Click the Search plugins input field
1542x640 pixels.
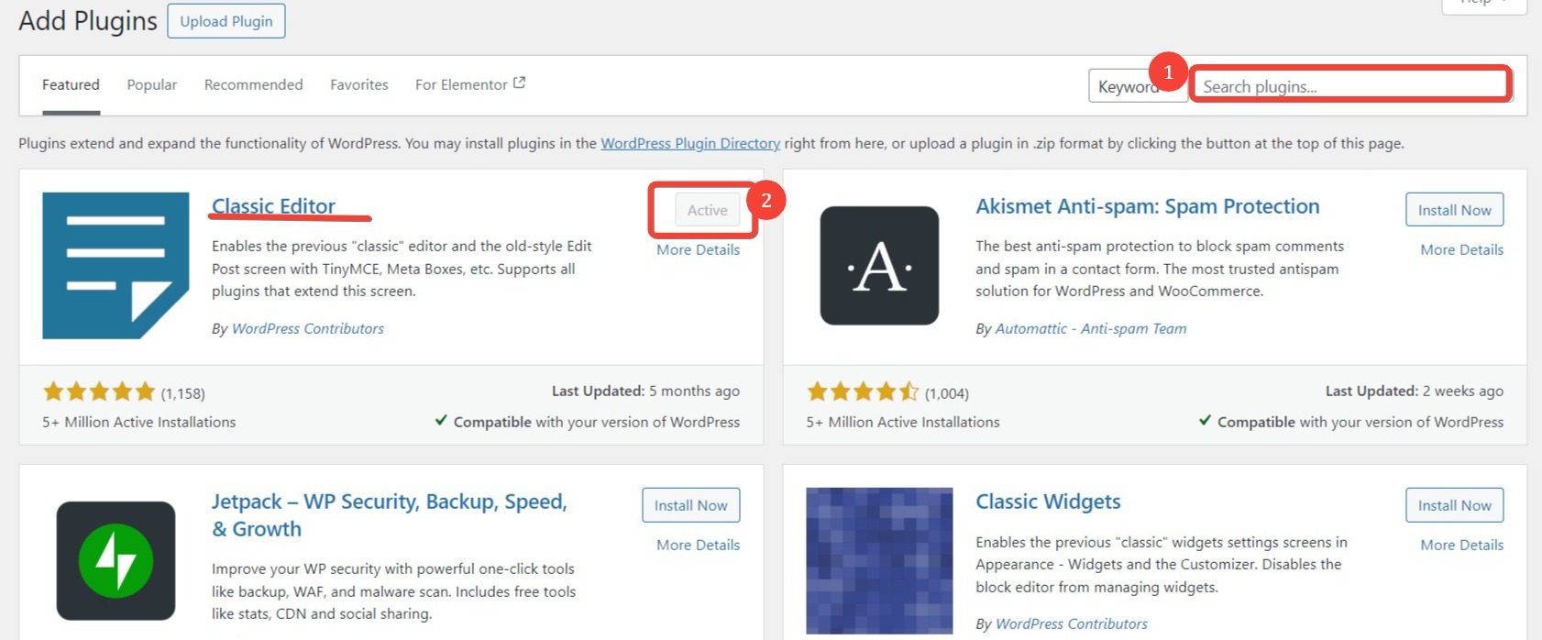click(1351, 85)
